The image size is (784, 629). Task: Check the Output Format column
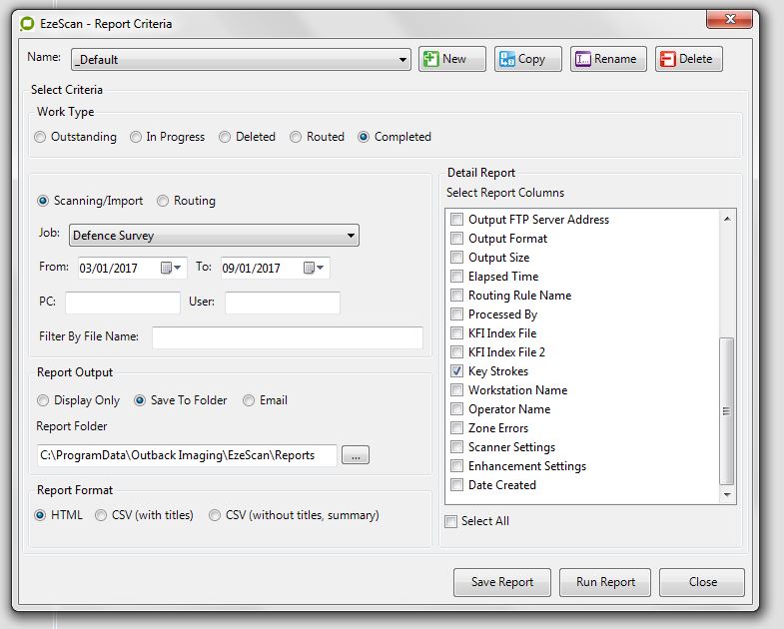coord(456,238)
